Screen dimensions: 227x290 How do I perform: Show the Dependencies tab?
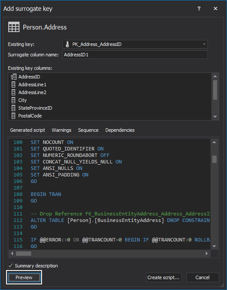tap(120, 130)
